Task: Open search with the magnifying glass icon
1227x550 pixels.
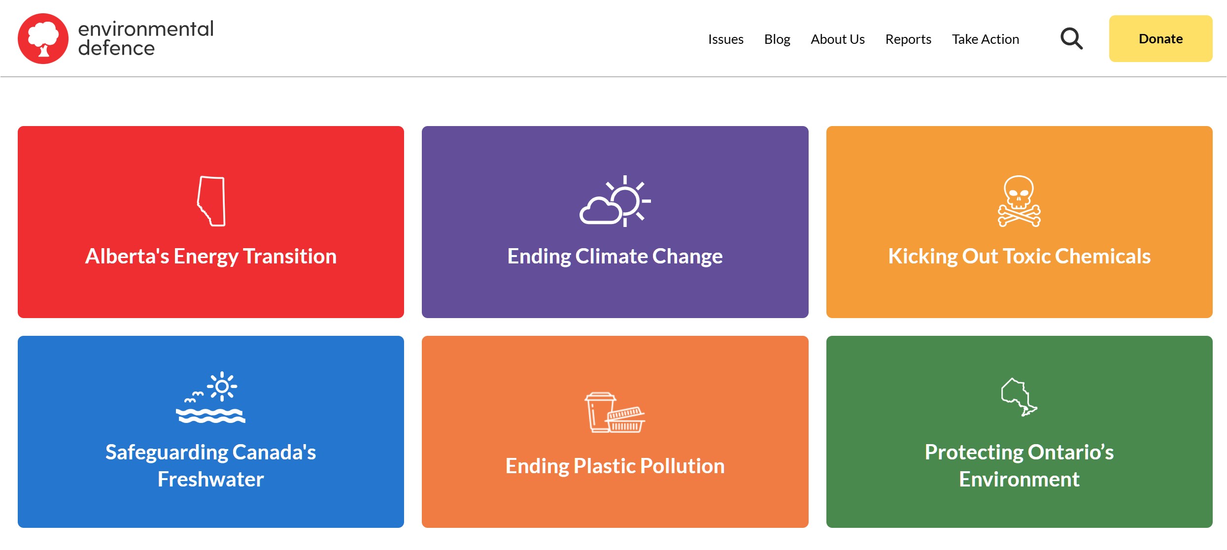Action: coord(1071,39)
